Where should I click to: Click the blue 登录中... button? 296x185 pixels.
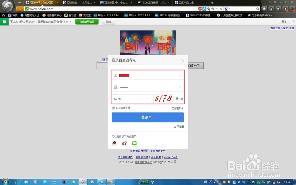[148, 117]
